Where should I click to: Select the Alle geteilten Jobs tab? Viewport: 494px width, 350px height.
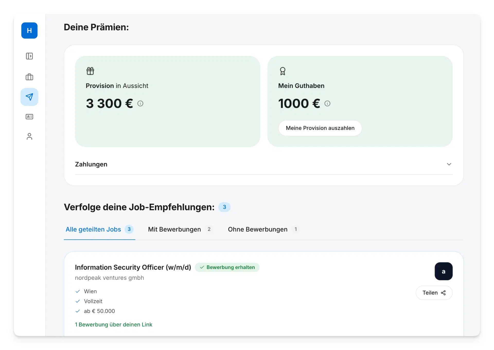(x=99, y=229)
